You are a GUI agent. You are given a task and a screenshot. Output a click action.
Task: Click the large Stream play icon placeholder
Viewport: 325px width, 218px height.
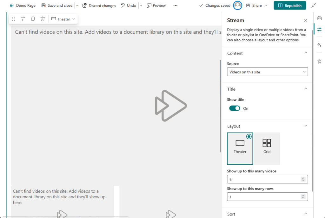pos(171,106)
